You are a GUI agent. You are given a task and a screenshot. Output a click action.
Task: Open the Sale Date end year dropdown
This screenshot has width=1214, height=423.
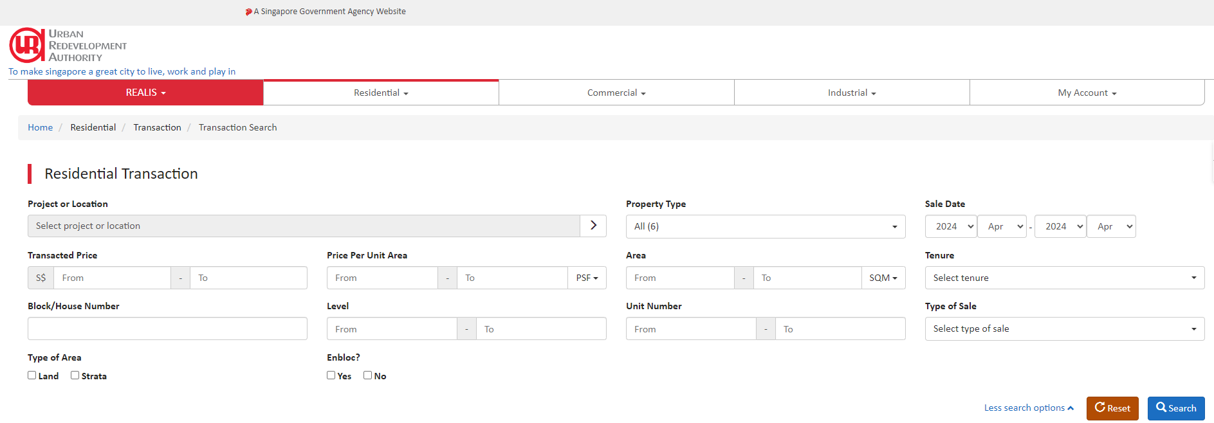tap(1060, 226)
